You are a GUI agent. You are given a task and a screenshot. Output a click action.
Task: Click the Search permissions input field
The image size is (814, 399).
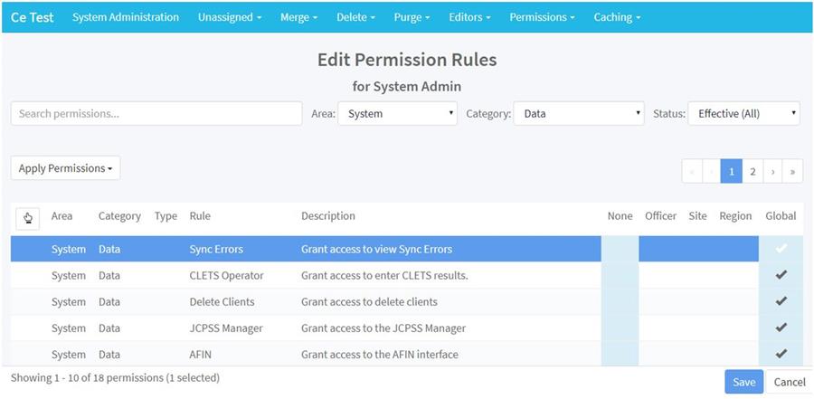pyautogui.click(x=156, y=114)
